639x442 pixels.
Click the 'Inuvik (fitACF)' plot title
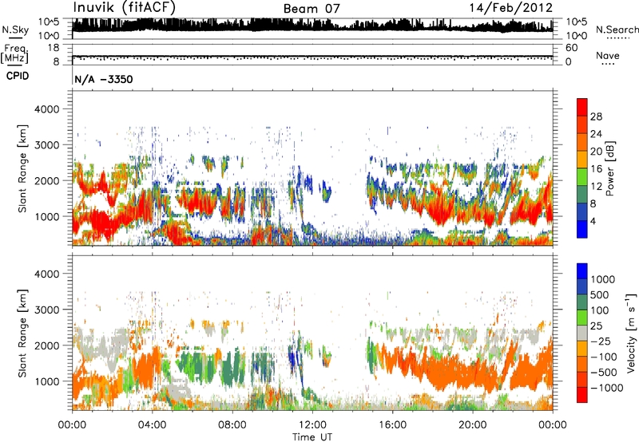tap(125, 8)
